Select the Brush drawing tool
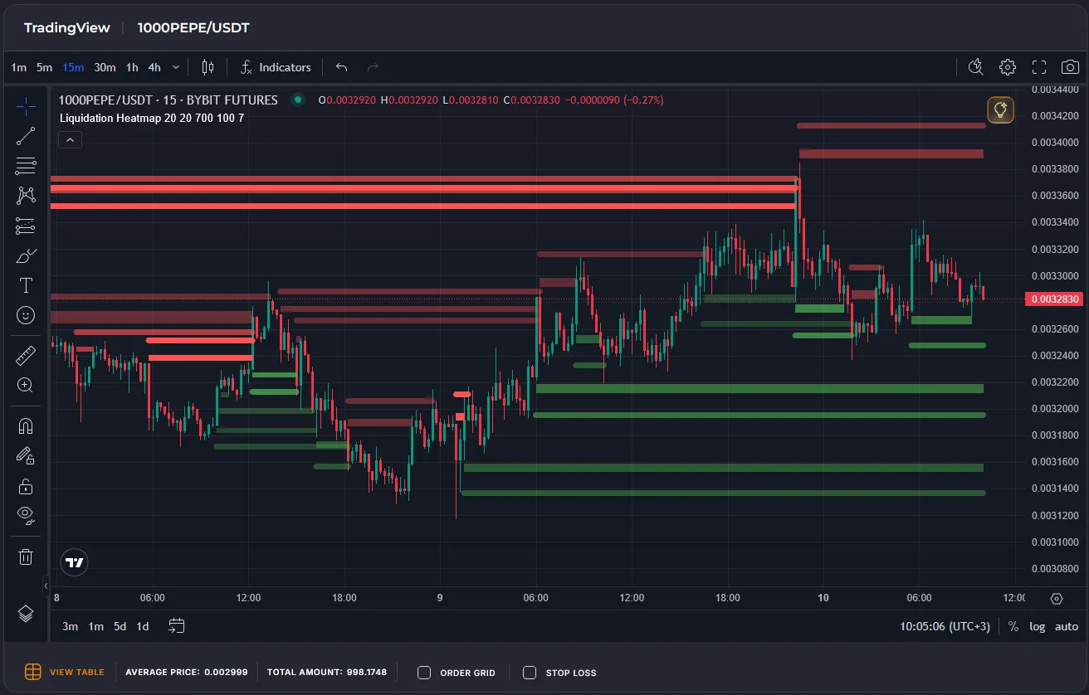 (x=26, y=255)
